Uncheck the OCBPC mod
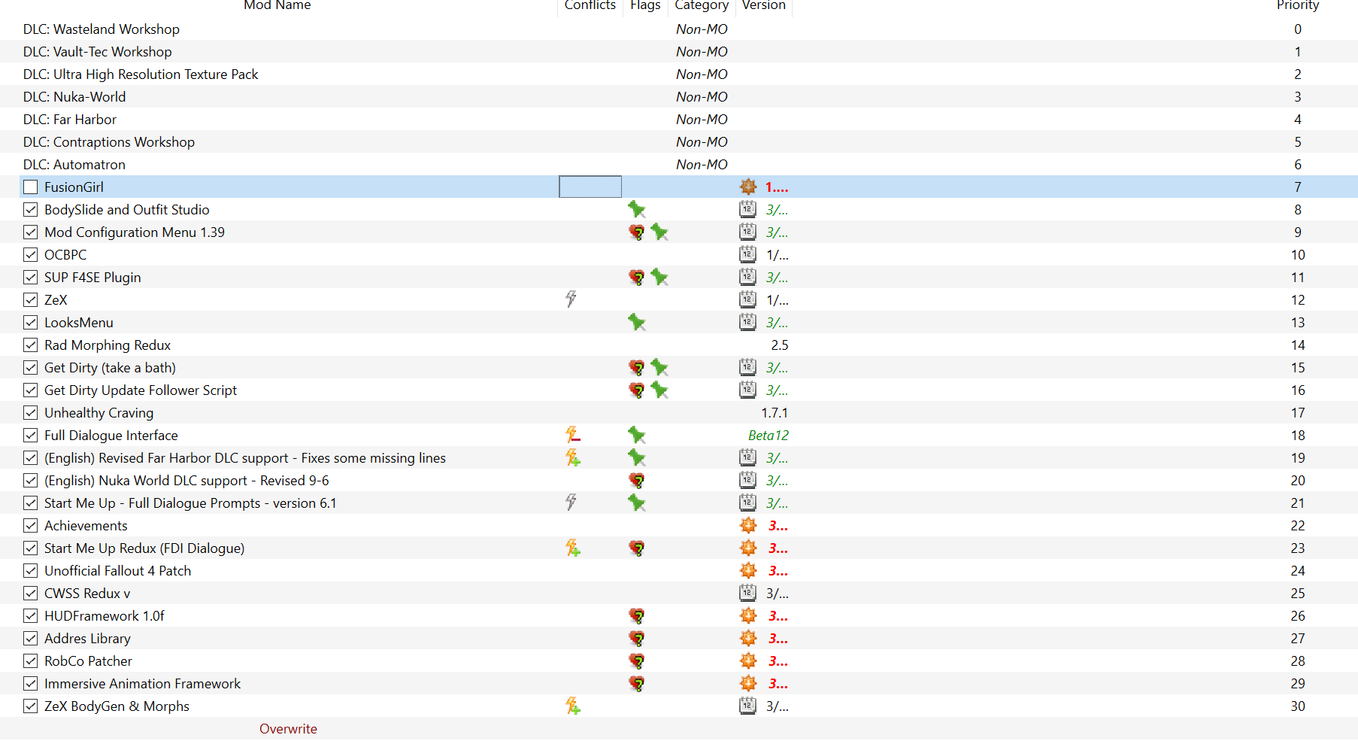Viewport: 1358px width, 744px height. pyautogui.click(x=31, y=254)
